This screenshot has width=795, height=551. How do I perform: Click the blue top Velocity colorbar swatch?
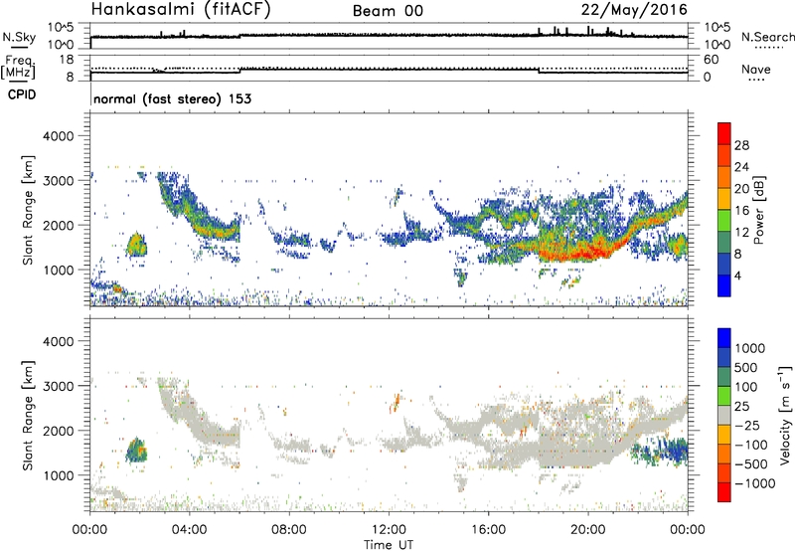point(724,338)
